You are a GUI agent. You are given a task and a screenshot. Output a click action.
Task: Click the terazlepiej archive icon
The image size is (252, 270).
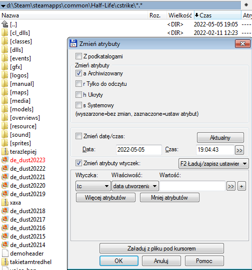point(5,152)
